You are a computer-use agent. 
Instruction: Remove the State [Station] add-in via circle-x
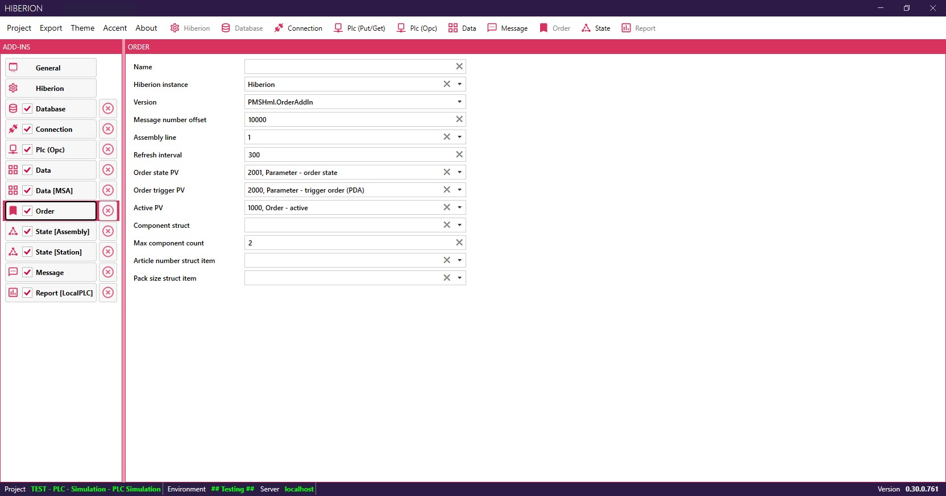click(x=108, y=252)
